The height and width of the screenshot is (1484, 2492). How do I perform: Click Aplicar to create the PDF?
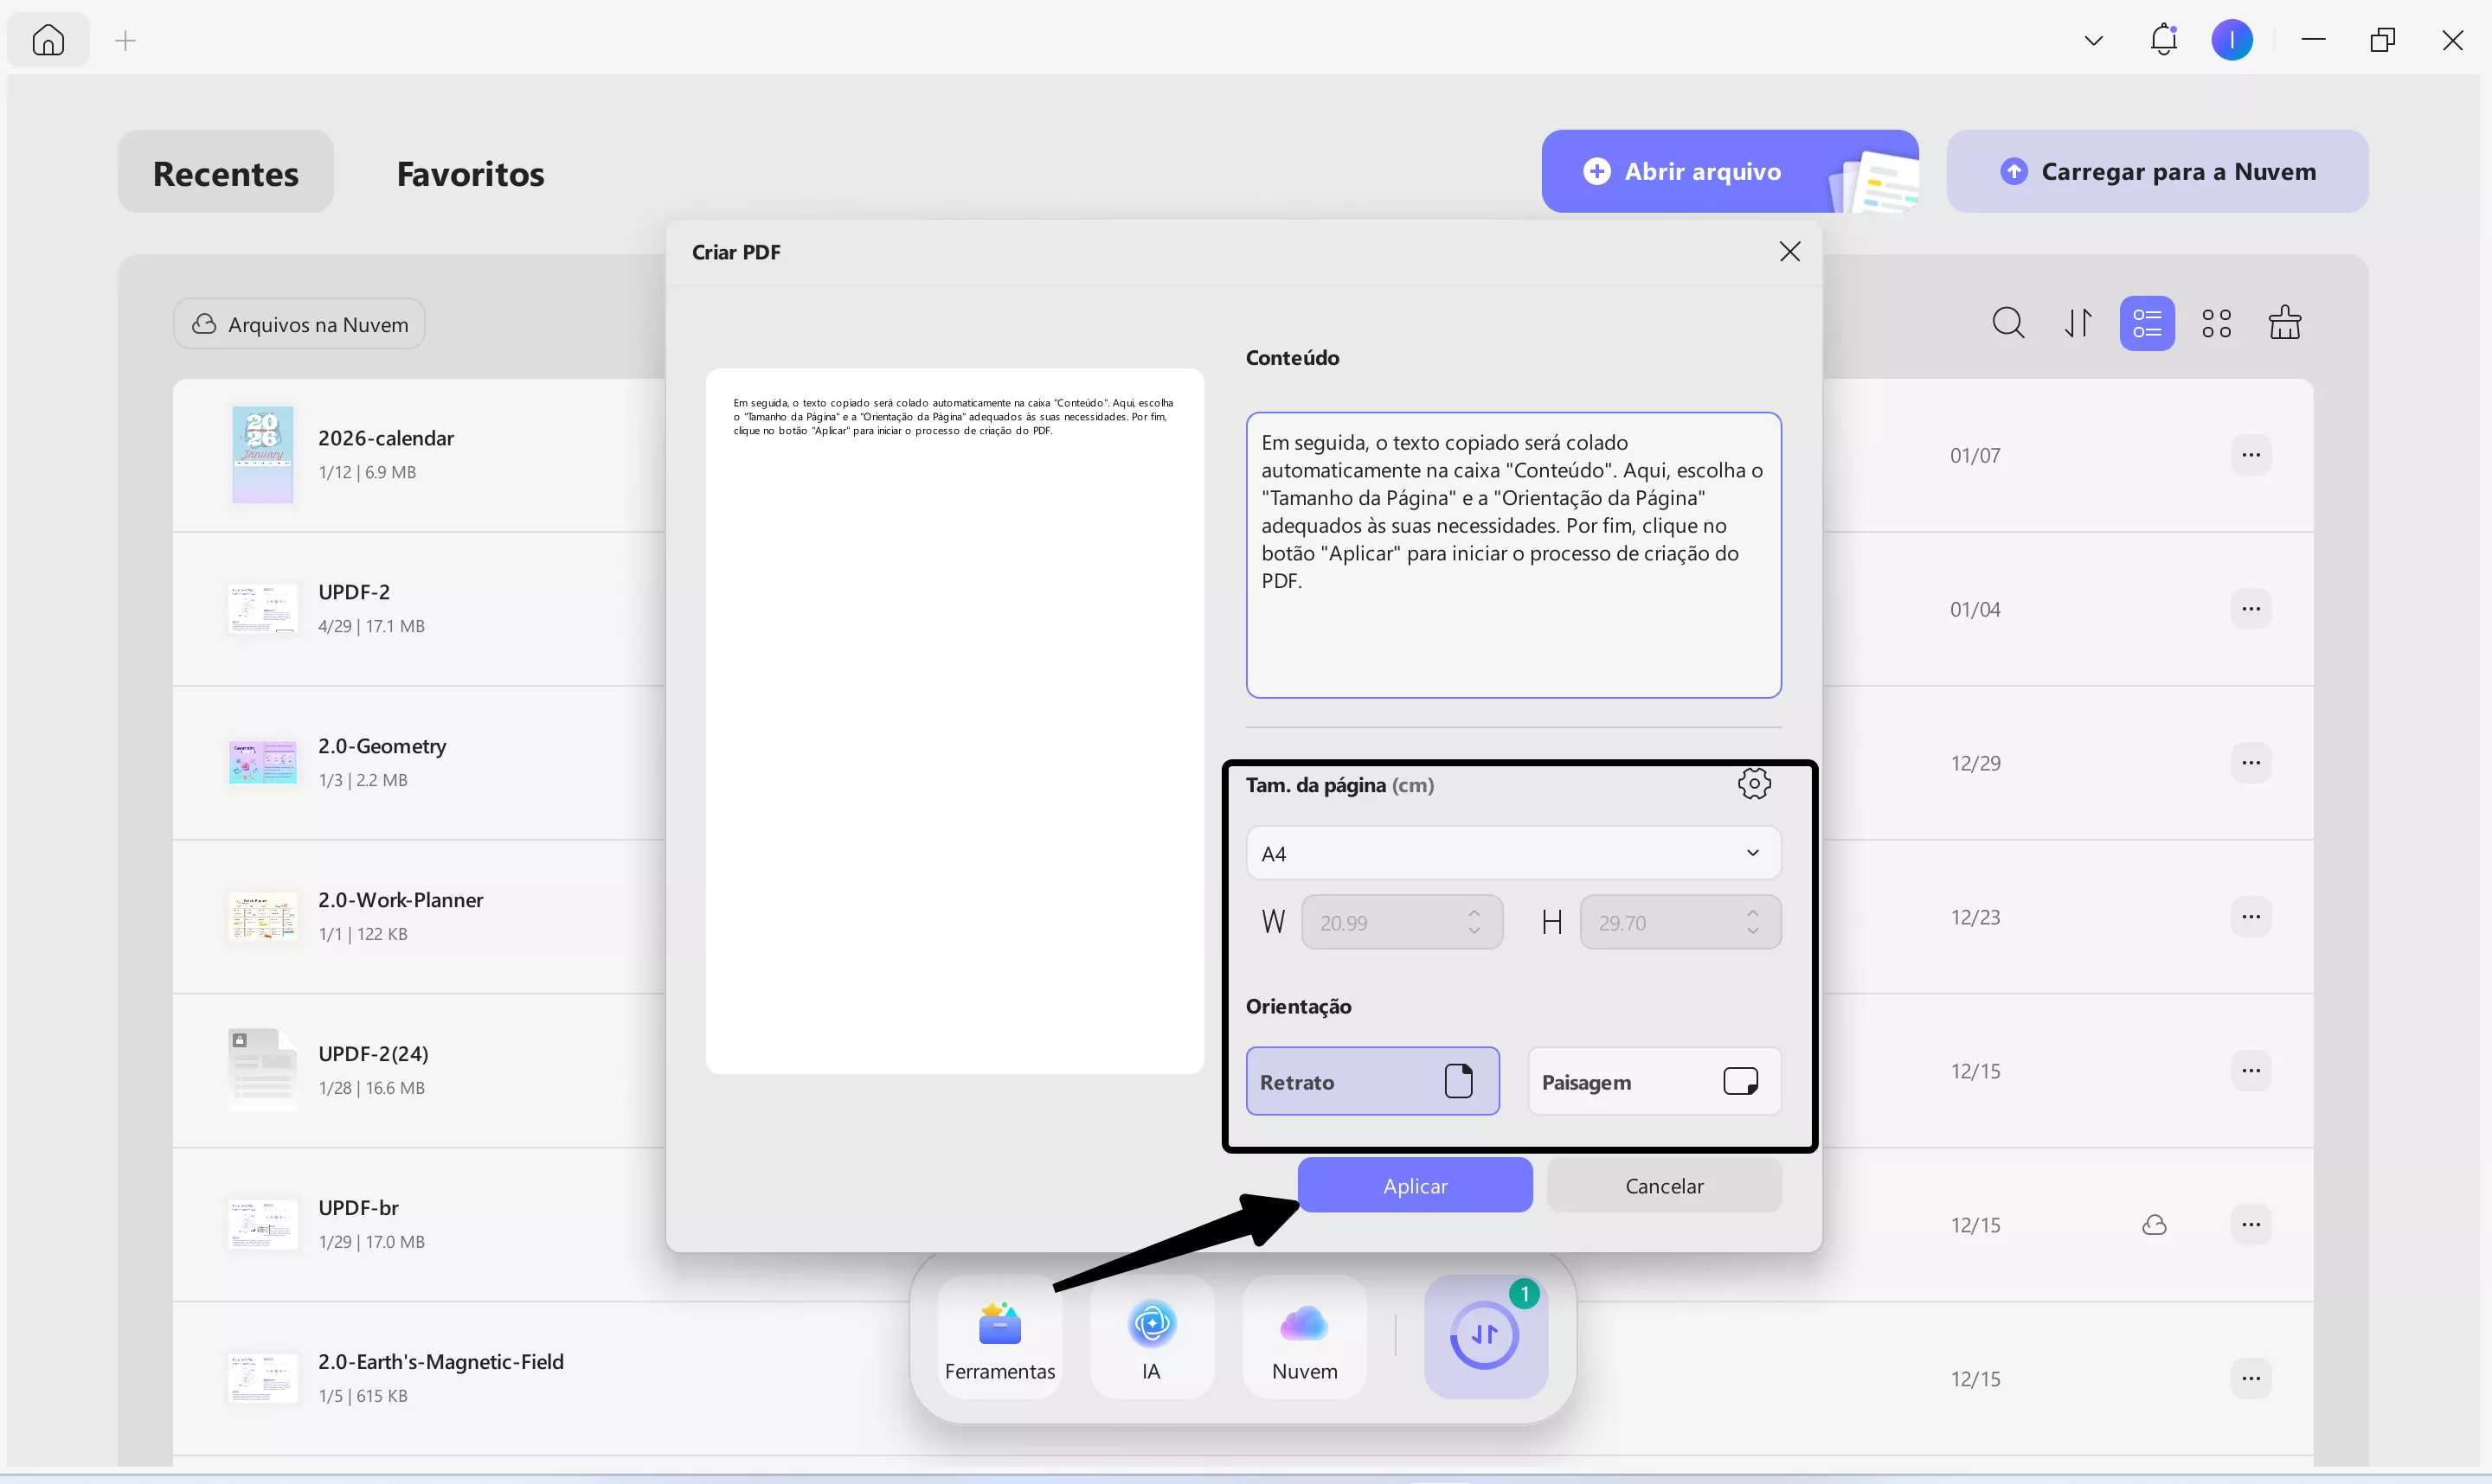click(1415, 1184)
